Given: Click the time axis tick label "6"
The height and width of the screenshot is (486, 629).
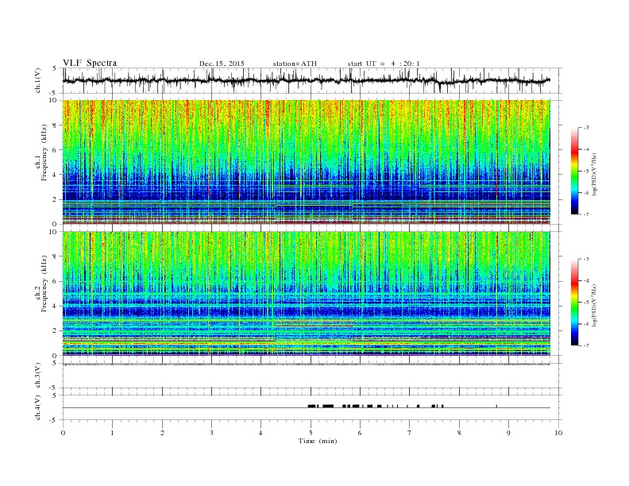Looking at the screenshot, I should tap(360, 433).
